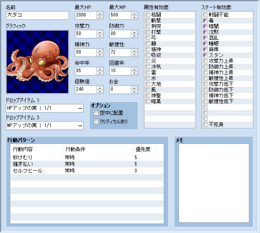Open the ドロップアイテム 1 selector via ellipsis

pos(80,108)
